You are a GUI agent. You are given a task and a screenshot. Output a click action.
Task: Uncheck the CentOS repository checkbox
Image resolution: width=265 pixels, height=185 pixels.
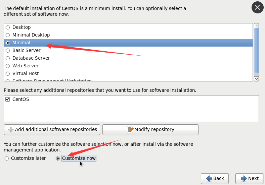(x=8, y=100)
